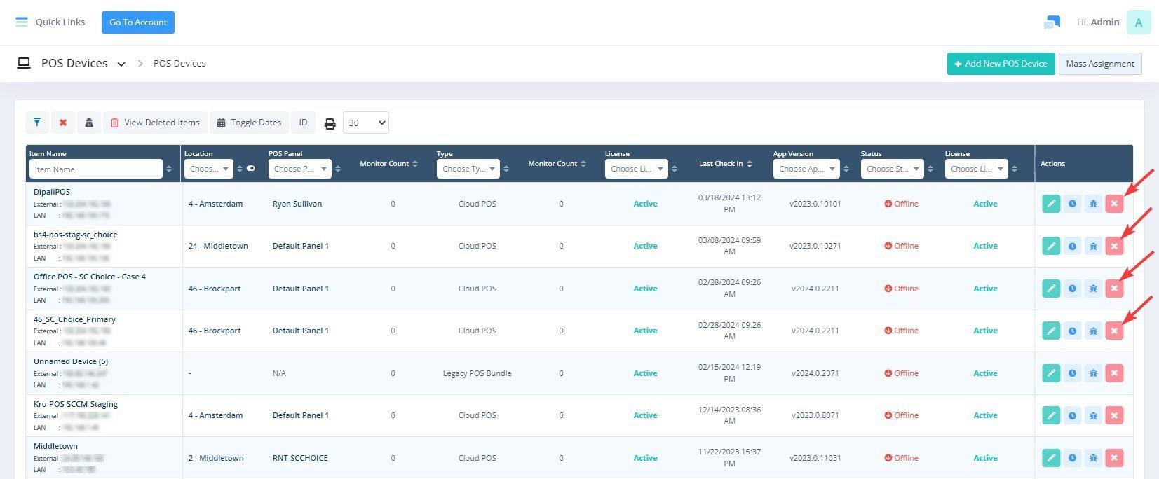Screen dimensions: 1159x479
Task: Edit Office POS - SC Choice - Case 4
Action: (1051, 289)
